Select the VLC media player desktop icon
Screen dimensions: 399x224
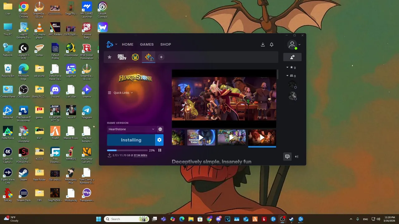(39, 31)
